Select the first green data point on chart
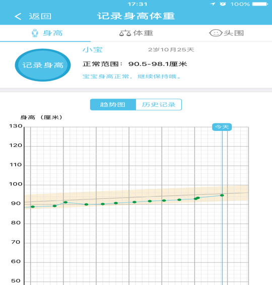Image resolution: width=272 pixels, height=285 pixels. [33, 206]
